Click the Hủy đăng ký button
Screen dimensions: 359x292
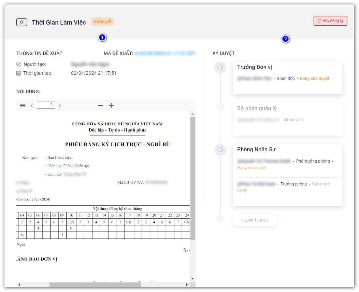tap(330, 21)
